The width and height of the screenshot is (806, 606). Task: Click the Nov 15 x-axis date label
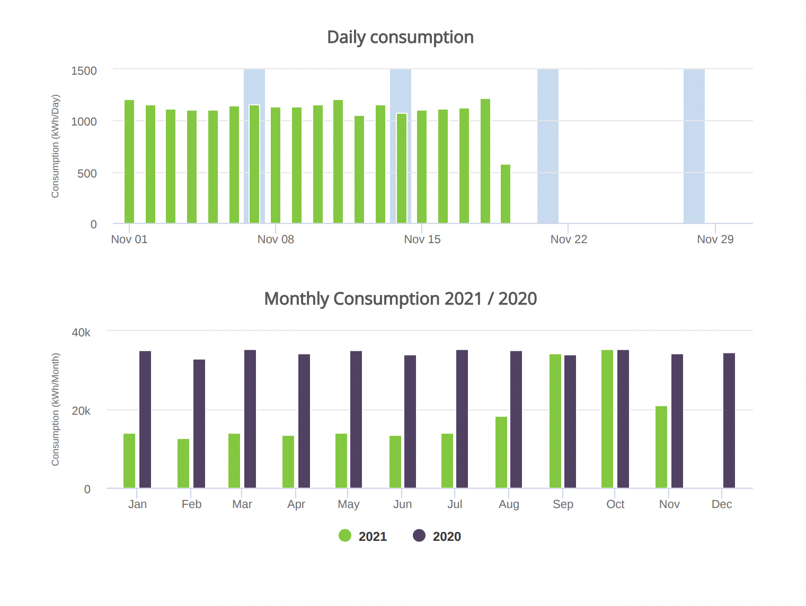(422, 239)
